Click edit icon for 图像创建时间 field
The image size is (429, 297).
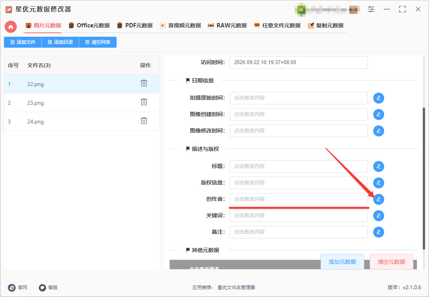pyautogui.click(x=379, y=115)
